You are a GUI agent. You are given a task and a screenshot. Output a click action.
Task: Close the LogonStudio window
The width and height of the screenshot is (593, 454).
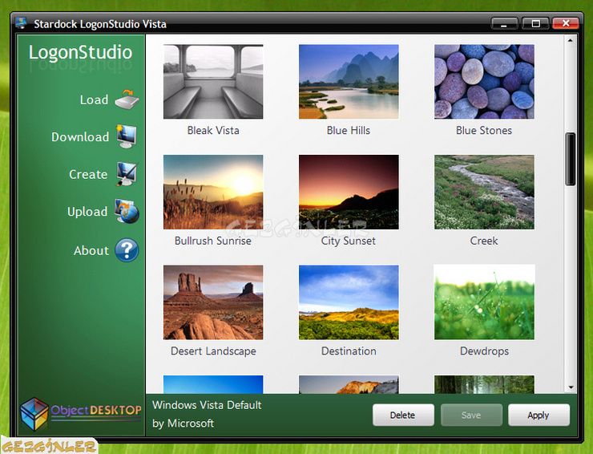[566, 23]
